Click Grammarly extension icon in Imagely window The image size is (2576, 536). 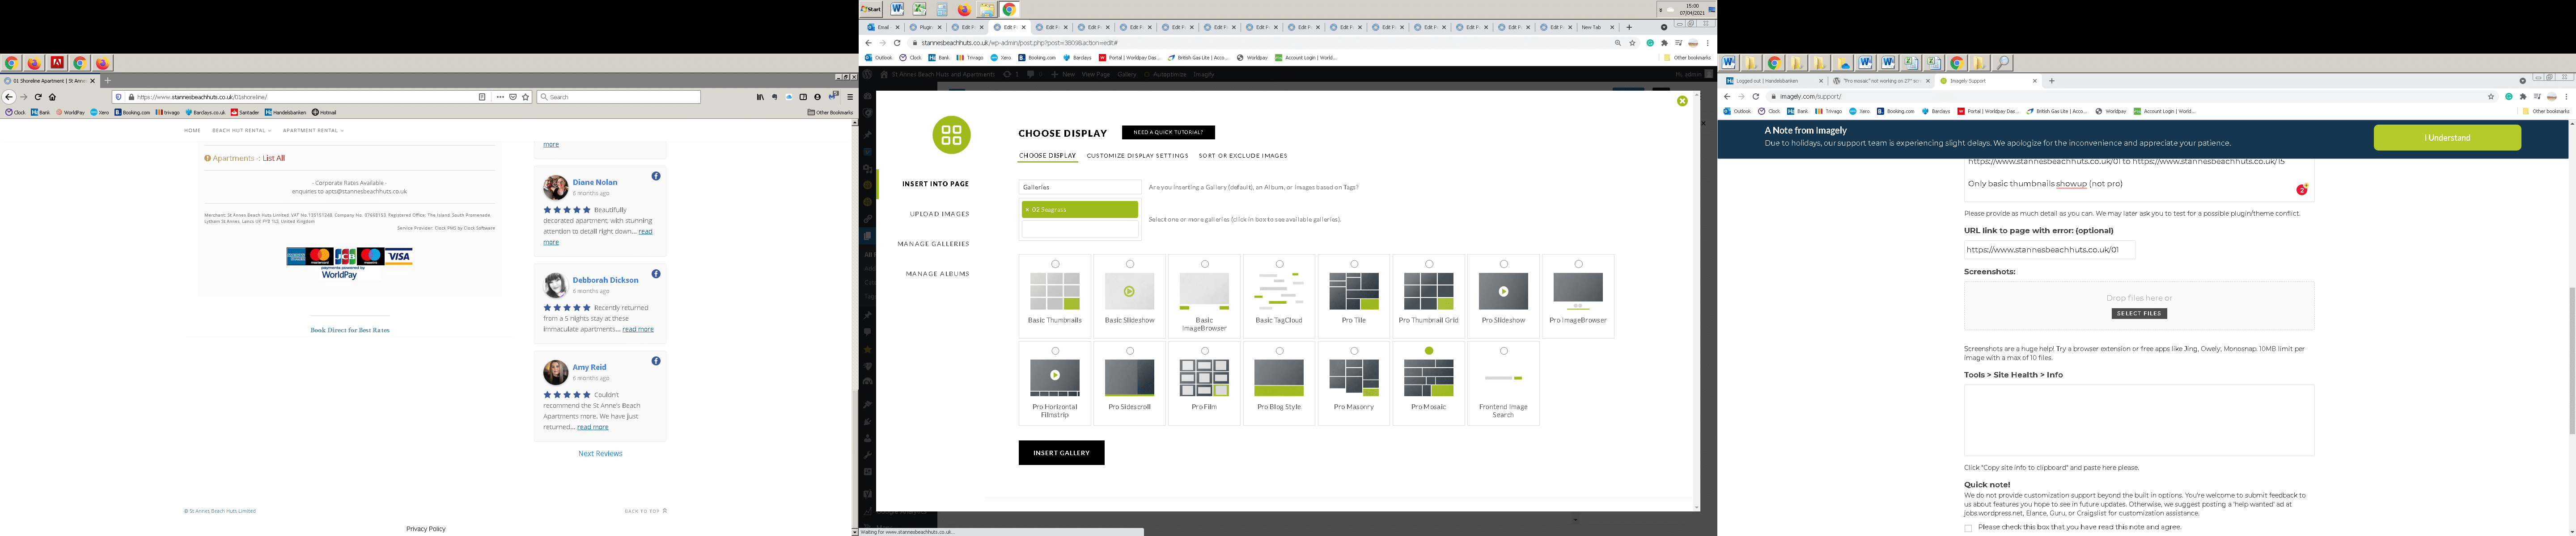click(x=2509, y=97)
